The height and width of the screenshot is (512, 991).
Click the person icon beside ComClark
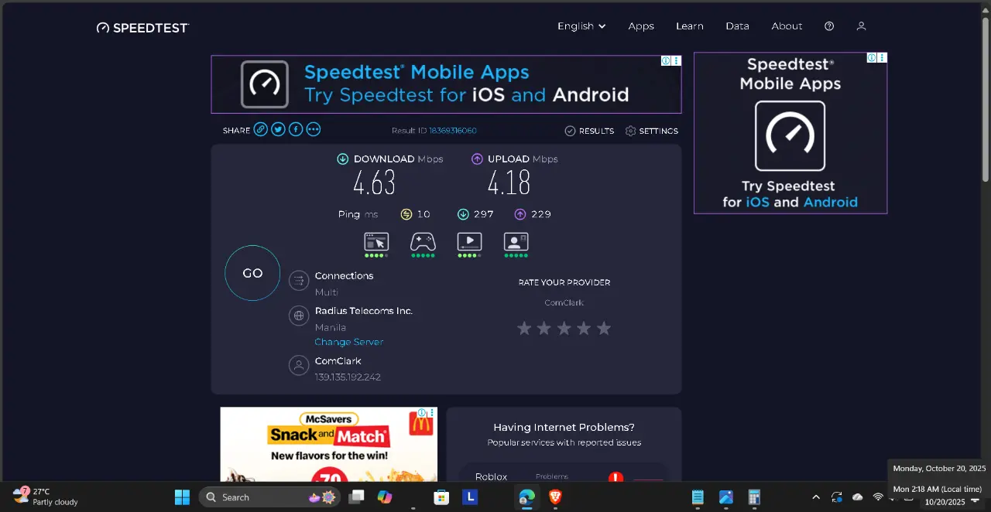click(299, 365)
